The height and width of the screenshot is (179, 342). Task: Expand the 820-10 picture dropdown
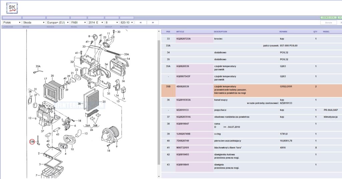(127, 22)
